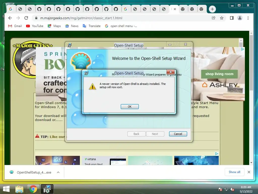Viewport: 258px width, 194px height.
Task: Open the 'open shell menu' Google bookmark
Action: pyautogui.click(x=121, y=26)
